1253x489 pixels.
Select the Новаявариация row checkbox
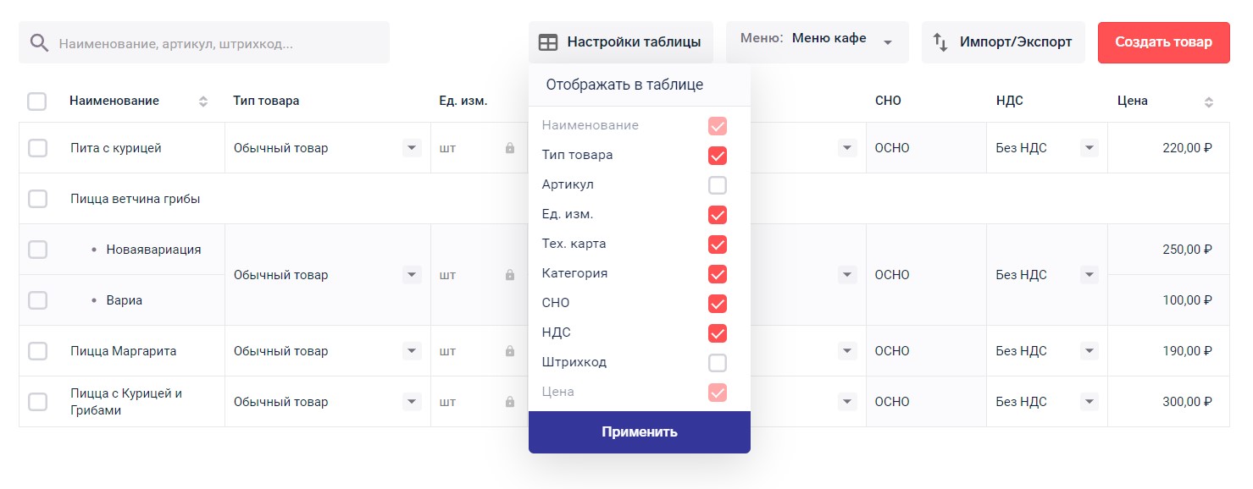[x=37, y=250]
